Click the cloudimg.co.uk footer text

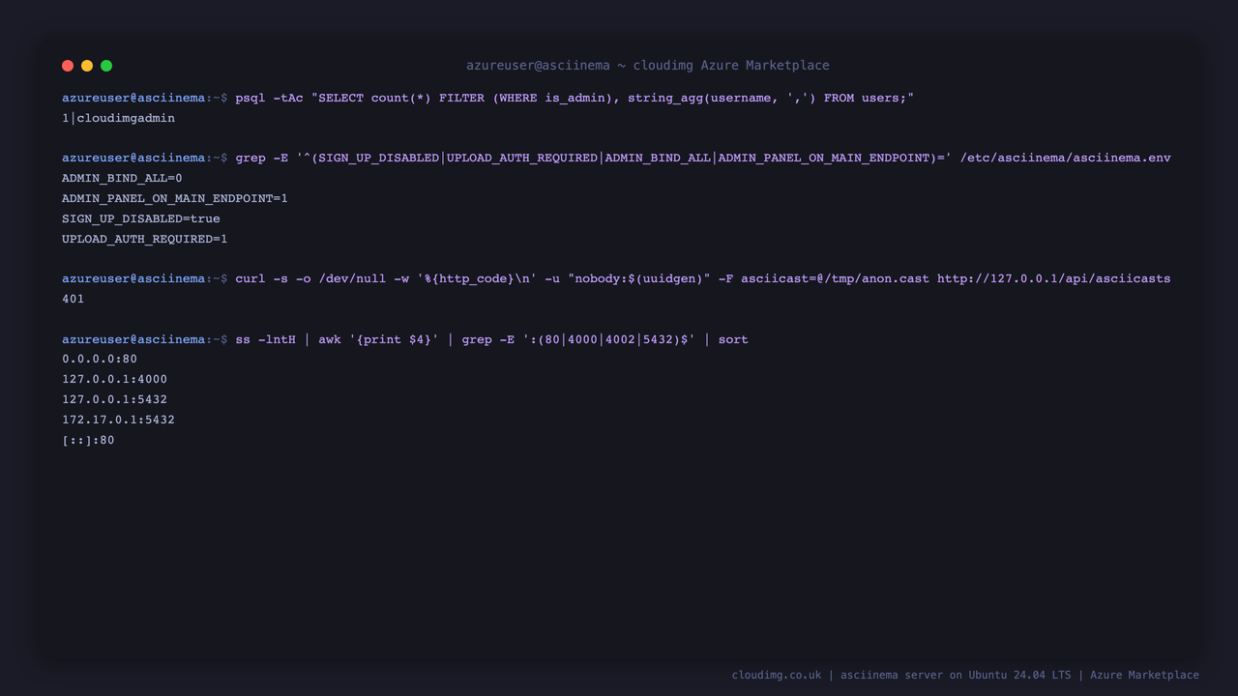(965, 675)
